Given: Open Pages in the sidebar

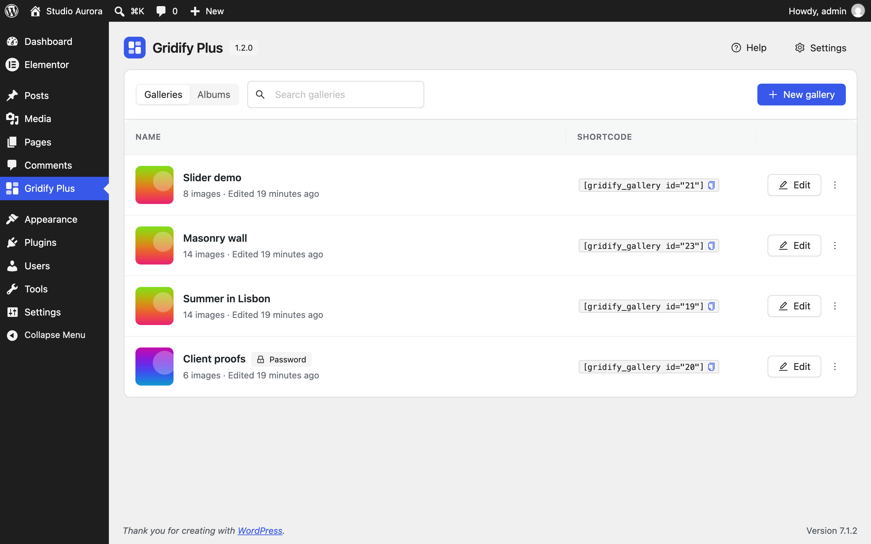Looking at the screenshot, I should [x=54, y=142].
